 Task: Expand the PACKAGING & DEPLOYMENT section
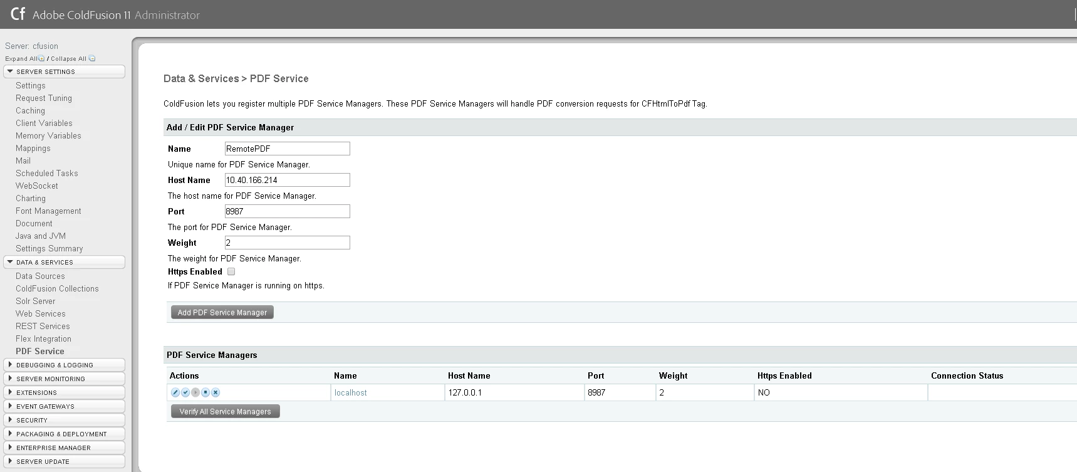click(64, 434)
